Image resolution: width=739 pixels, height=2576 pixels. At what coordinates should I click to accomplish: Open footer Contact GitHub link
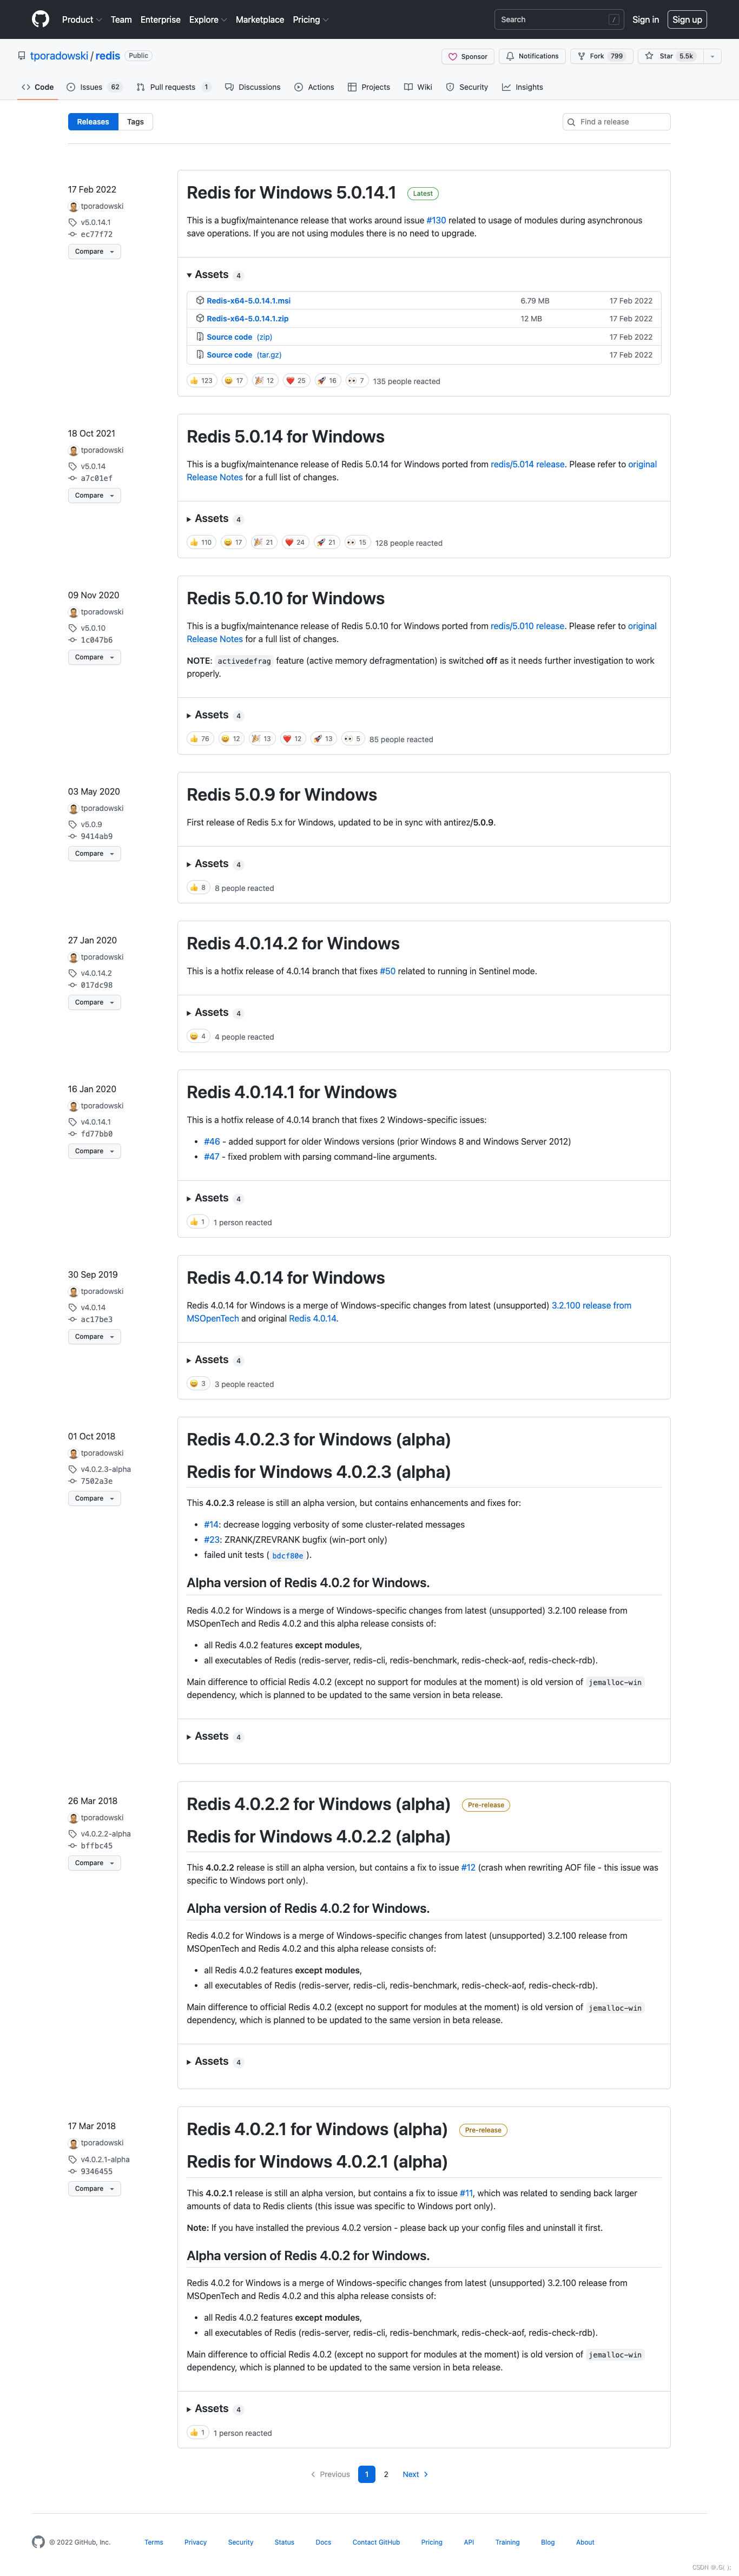[x=376, y=2542]
